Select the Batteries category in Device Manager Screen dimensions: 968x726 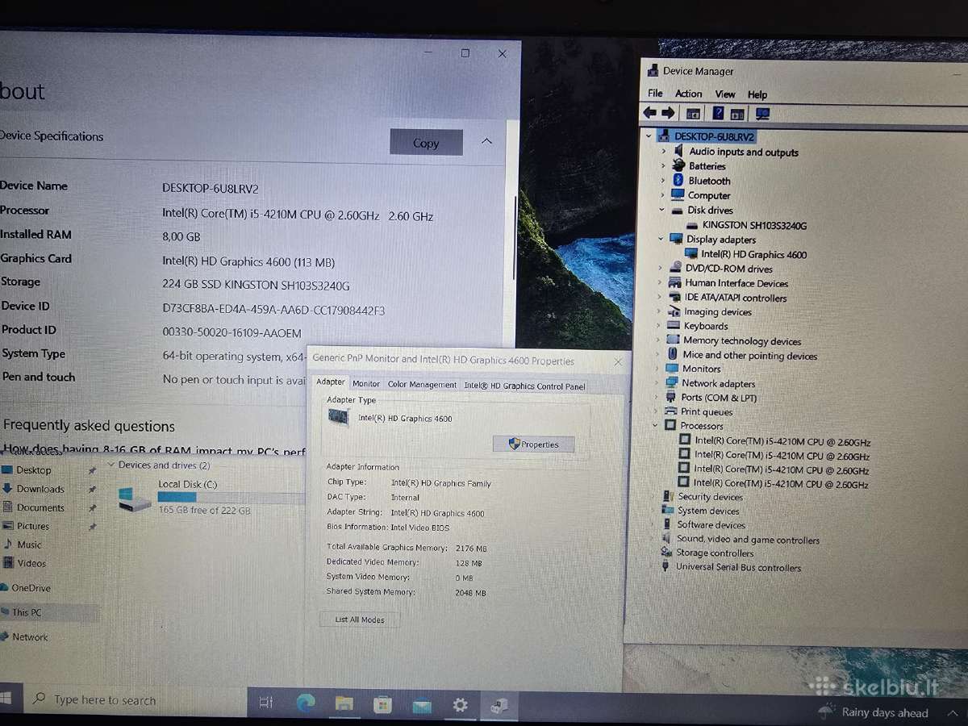(707, 166)
